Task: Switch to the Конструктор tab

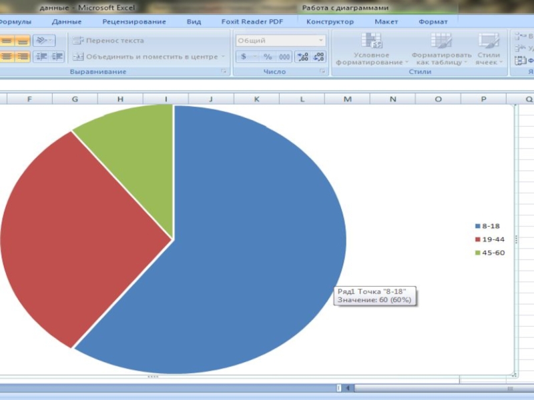Action: click(x=330, y=22)
